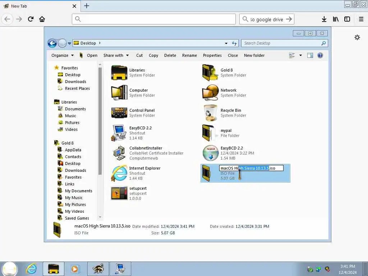Screen dimensions: 368x276
Task: Select the setupcert application icon
Action: (119, 193)
